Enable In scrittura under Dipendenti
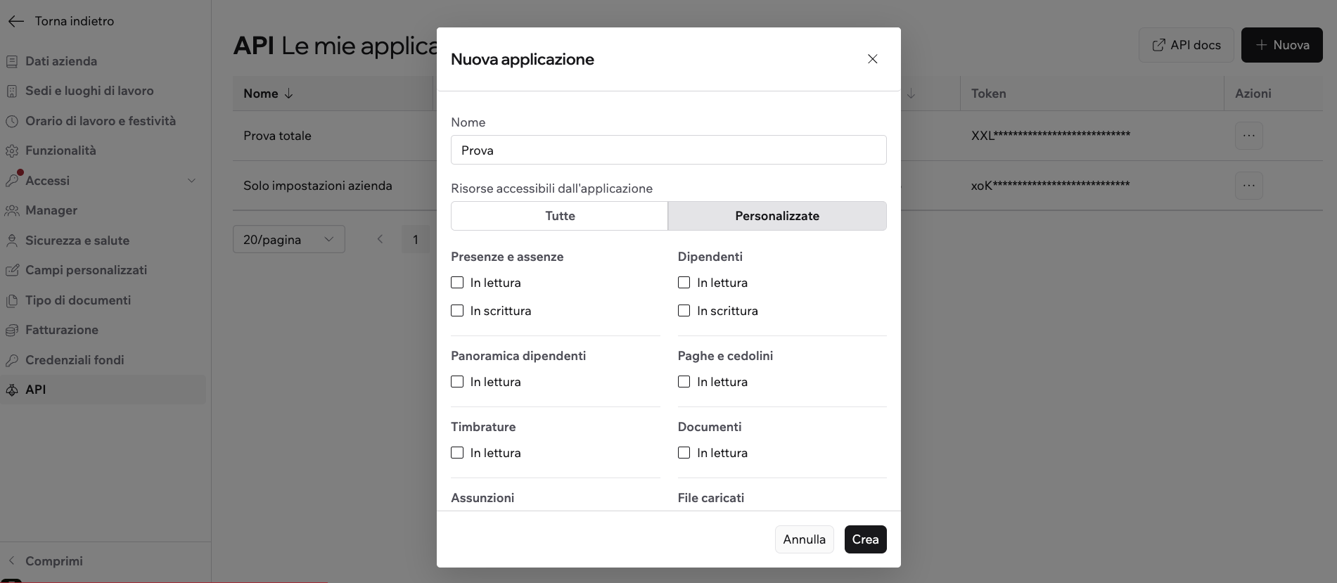1337x583 pixels. click(x=684, y=311)
